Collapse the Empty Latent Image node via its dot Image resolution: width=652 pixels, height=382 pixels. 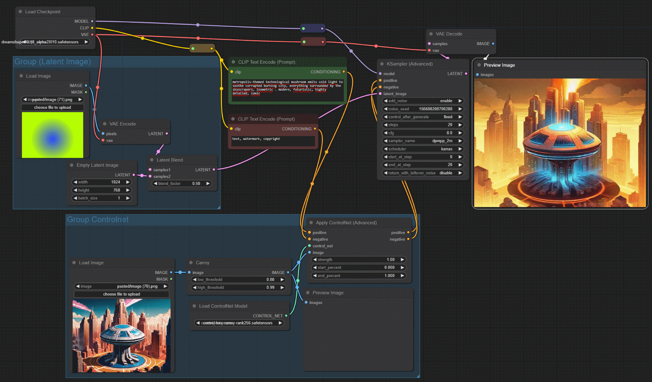click(72, 165)
